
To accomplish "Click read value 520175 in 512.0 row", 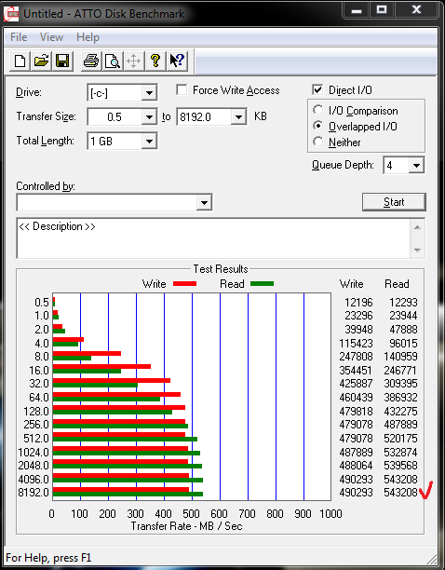I will coord(400,439).
